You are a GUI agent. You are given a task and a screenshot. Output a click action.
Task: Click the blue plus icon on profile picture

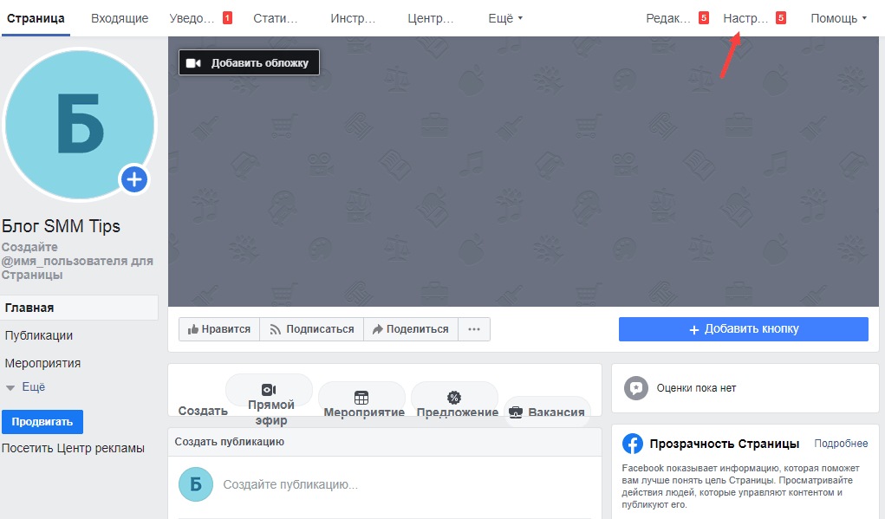[134, 179]
